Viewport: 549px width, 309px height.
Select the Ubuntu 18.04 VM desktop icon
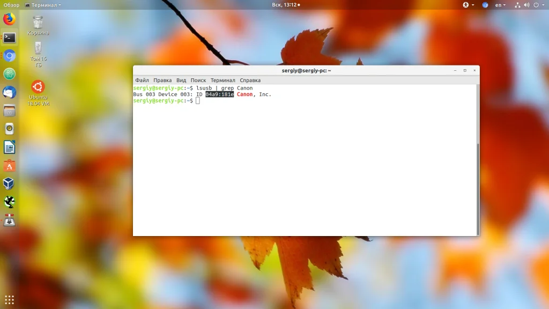pyautogui.click(x=38, y=93)
